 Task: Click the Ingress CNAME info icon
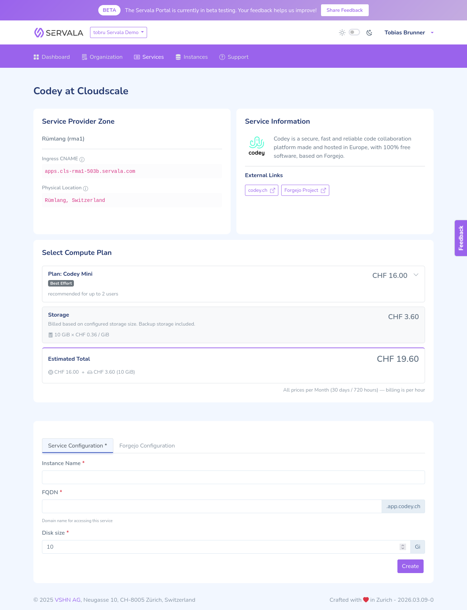coord(82,159)
